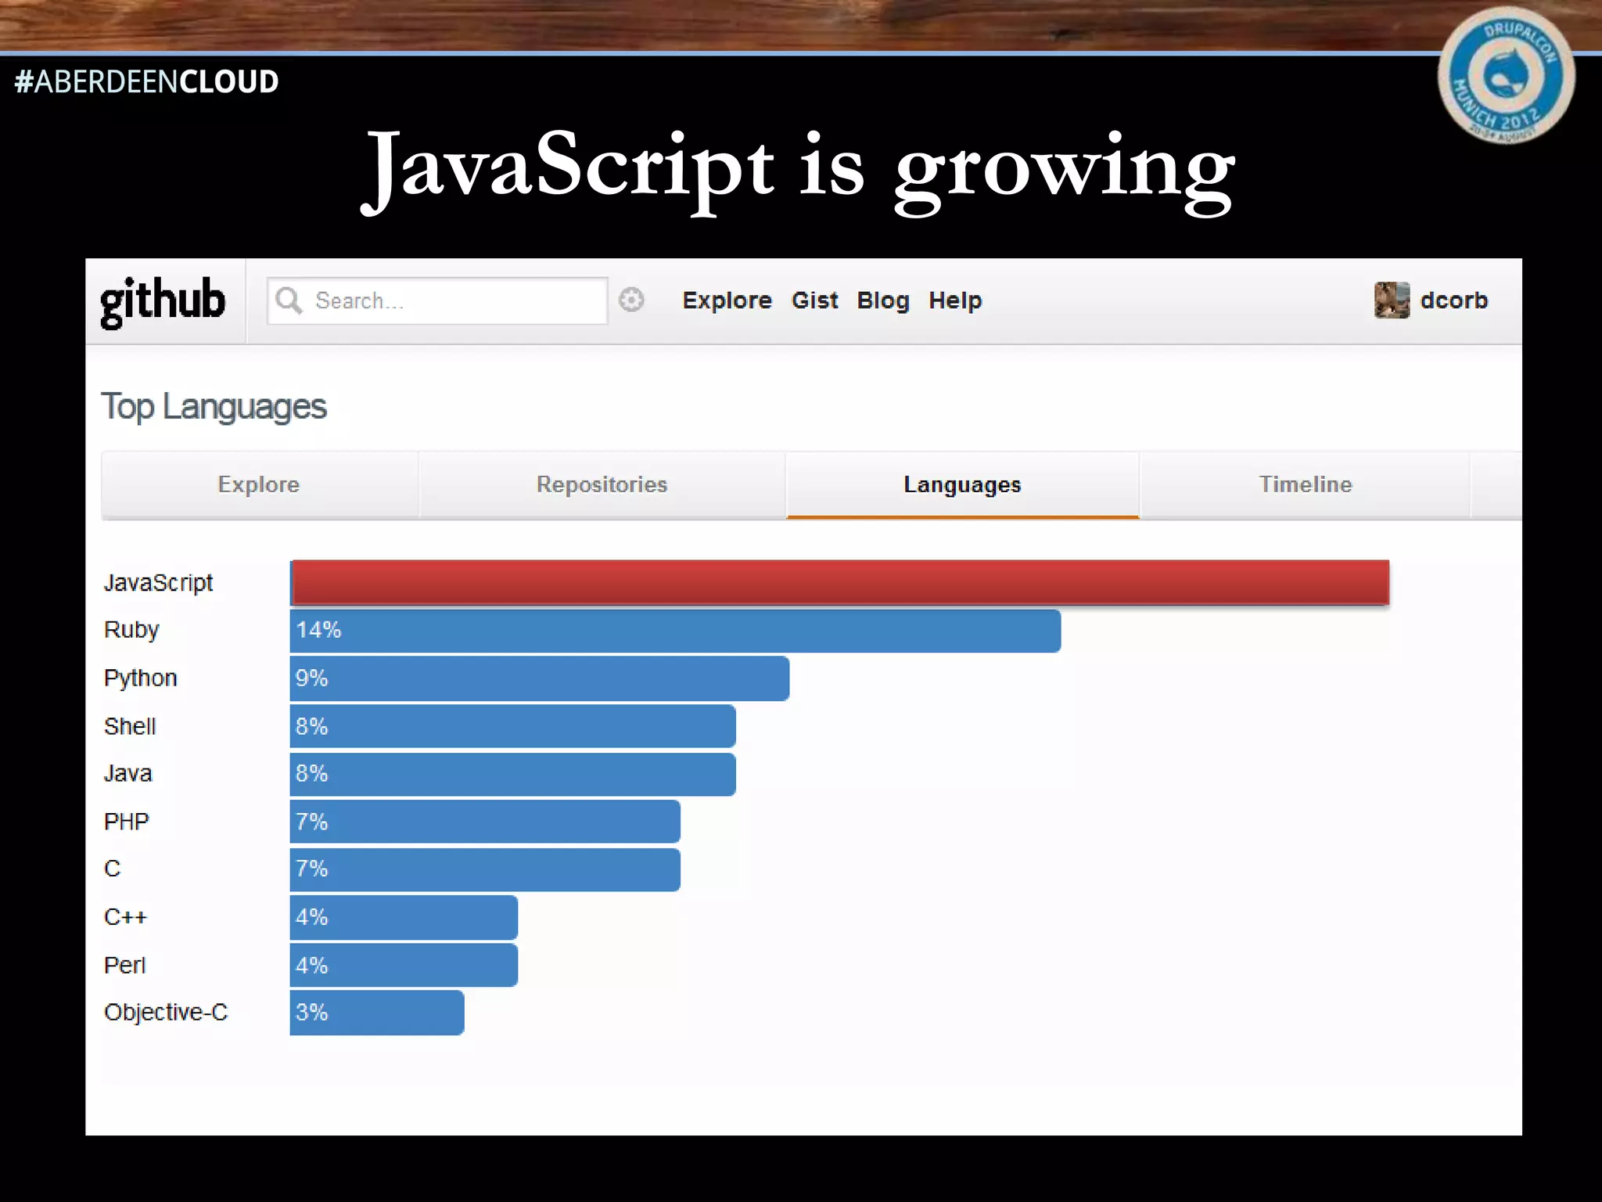
Task: Click the dcorb avatar thumbnail
Action: pos(1392,300)
